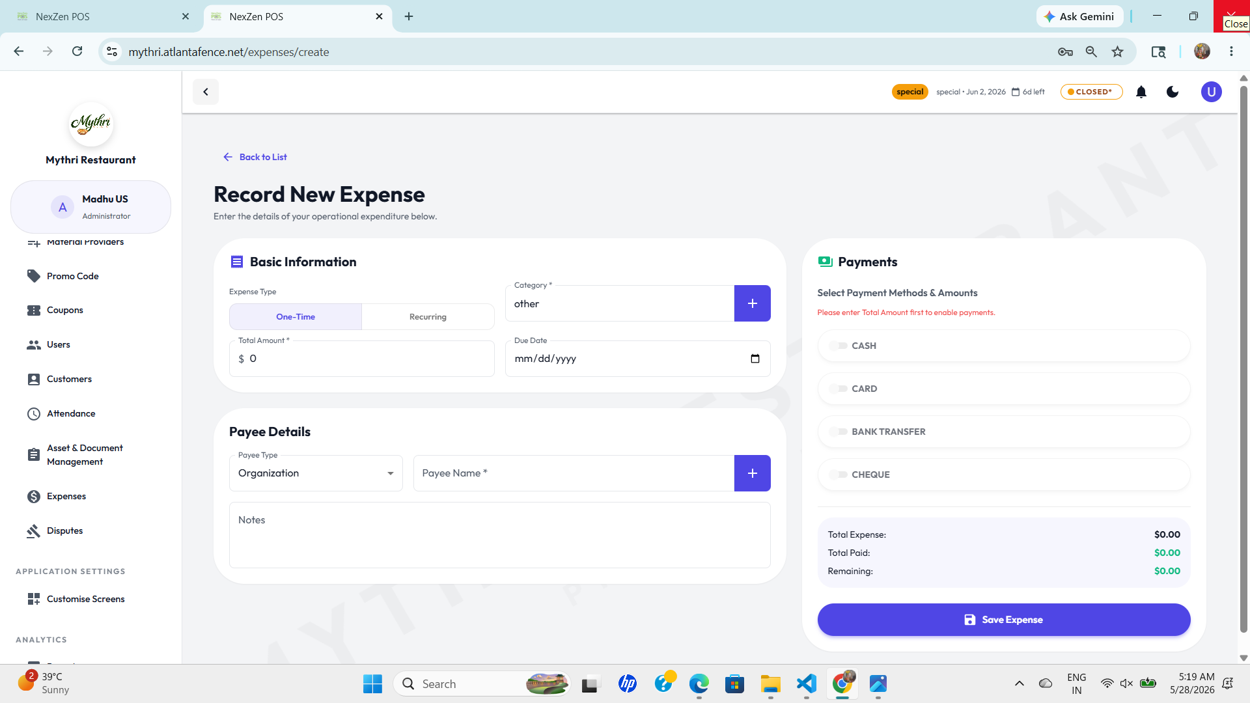The width and height of the screenshot is (1250, 703).
Task: Open the Due Date calendar picker icon
Action: pyautogui.click(x=755, y=359)
